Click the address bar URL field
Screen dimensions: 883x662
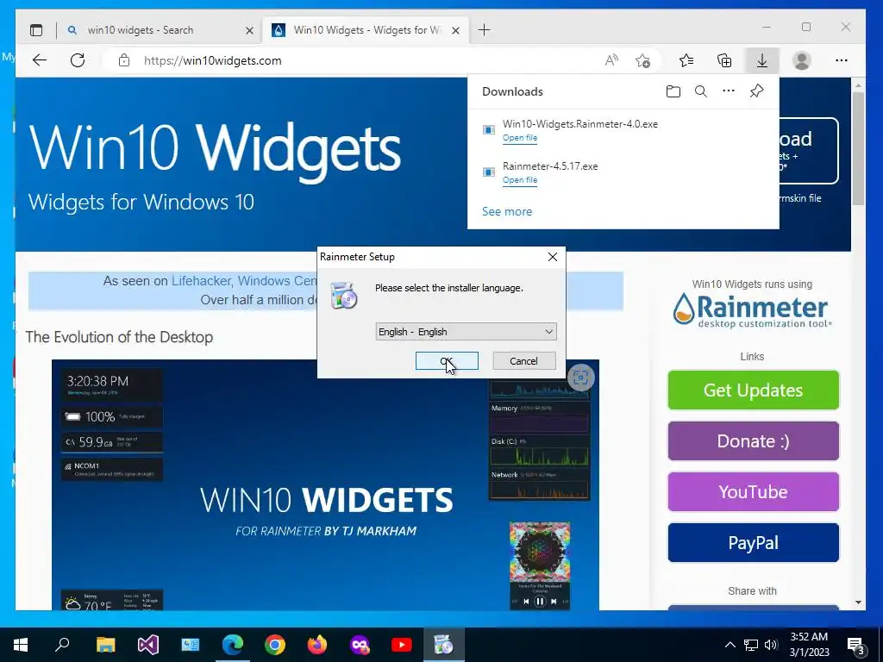[x=360, y=60]
